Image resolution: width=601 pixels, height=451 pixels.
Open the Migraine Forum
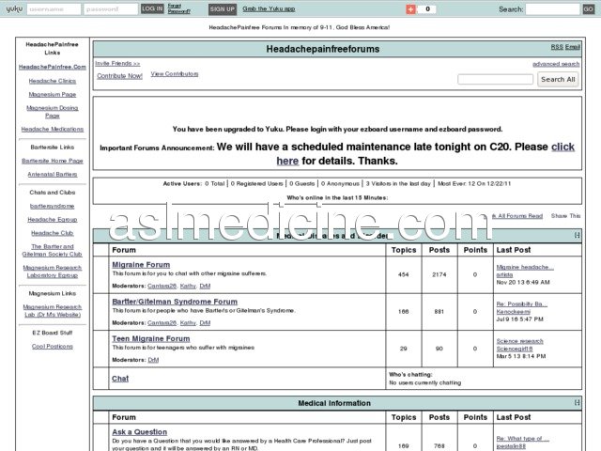141,265
